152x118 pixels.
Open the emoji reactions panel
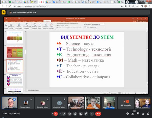coord(75,114)
